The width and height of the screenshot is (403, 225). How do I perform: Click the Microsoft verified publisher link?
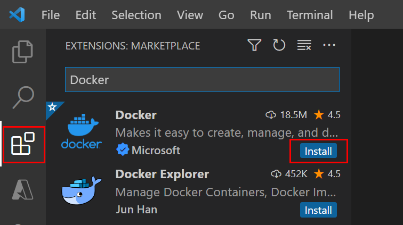point(155,151)
